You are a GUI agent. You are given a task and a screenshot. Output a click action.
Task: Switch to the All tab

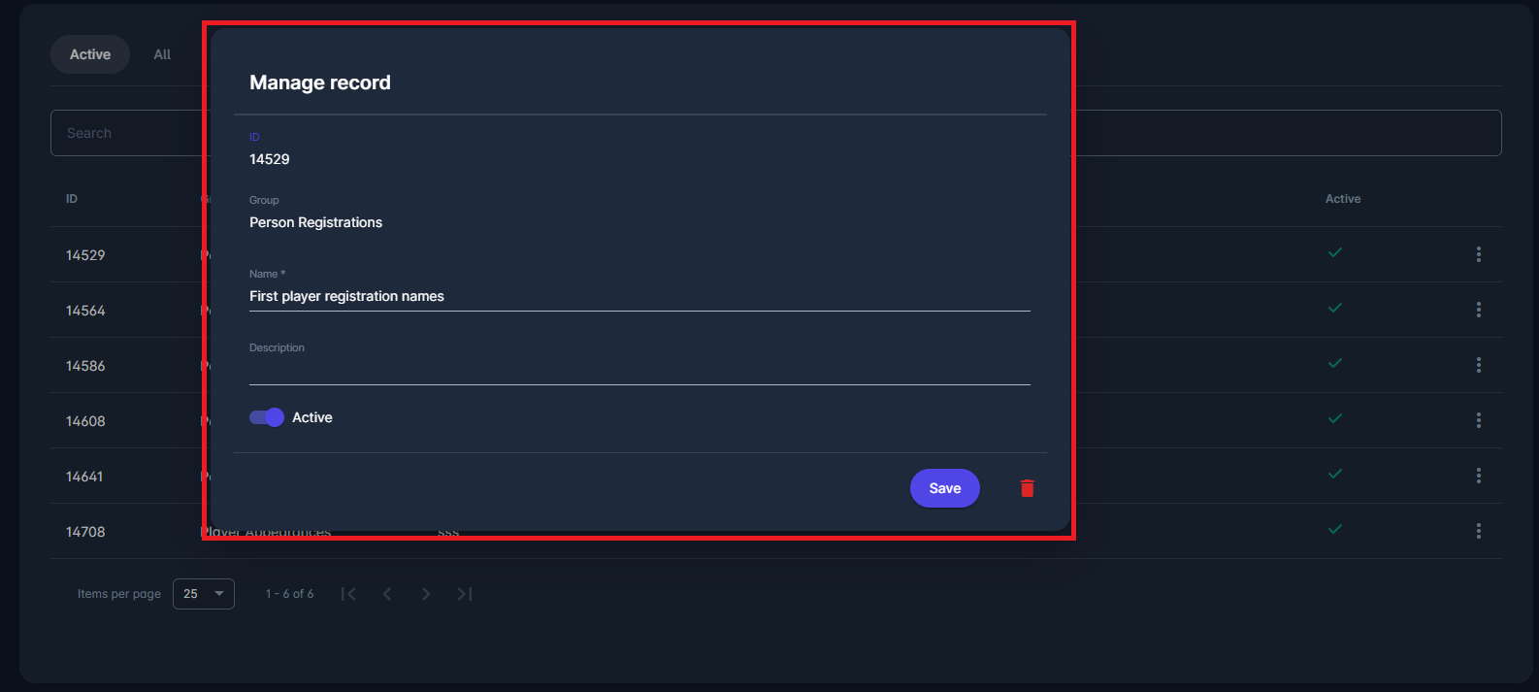point(161,54)
